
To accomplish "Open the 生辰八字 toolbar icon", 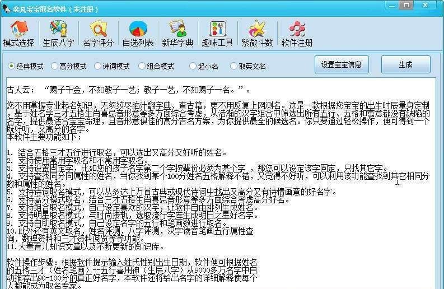I will tap(58, 34).
